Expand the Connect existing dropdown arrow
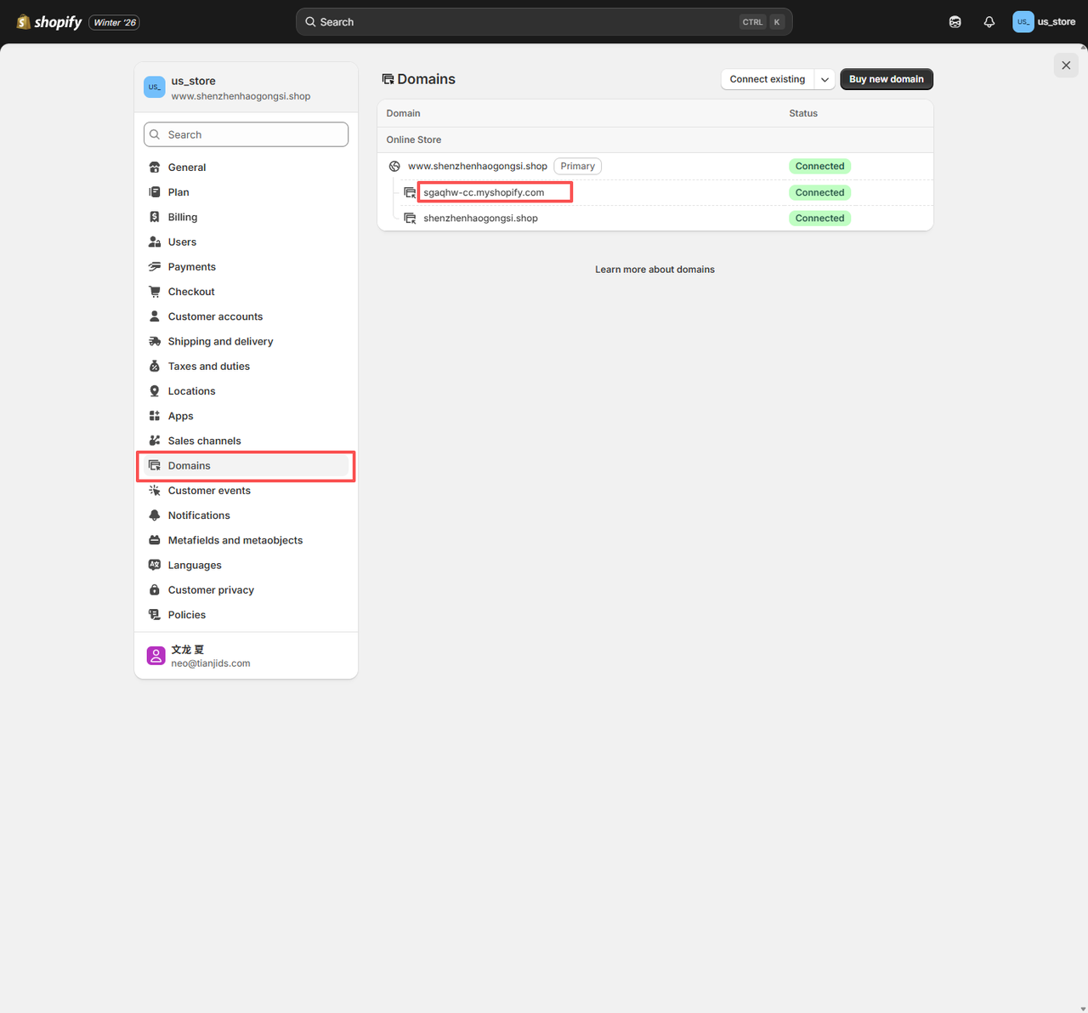1088x1013 pixels. (824, 79)
